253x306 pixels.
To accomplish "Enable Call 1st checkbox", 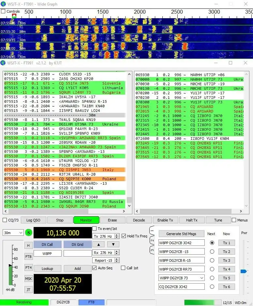I will (123, 268).
